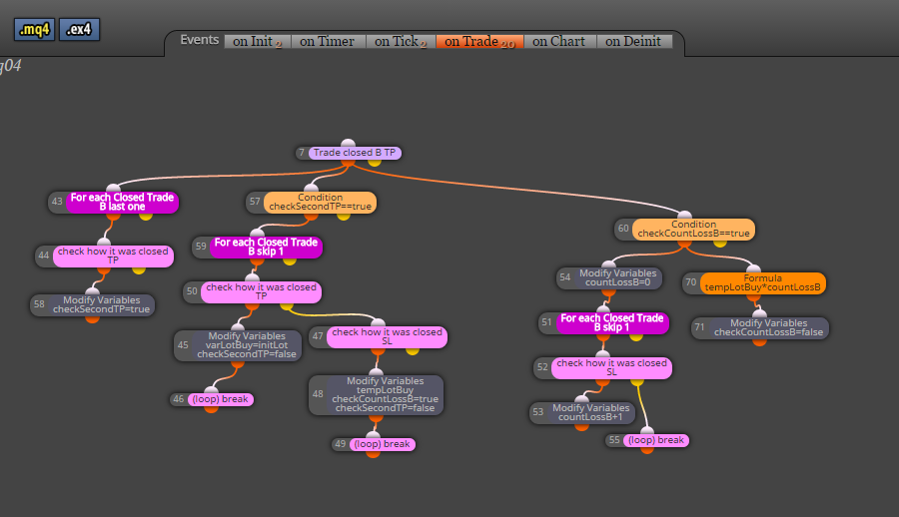The width and height of the screenshot is (899, 517).
Task: Click the orange output connector of block 53
Action: 582,426
